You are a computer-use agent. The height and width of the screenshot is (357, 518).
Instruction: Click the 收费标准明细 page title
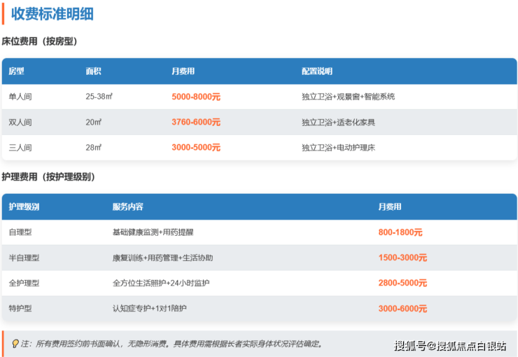52,14
